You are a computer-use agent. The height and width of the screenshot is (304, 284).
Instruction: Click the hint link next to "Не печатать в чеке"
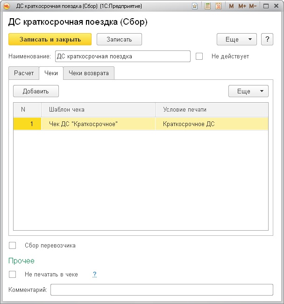point(94,275)
